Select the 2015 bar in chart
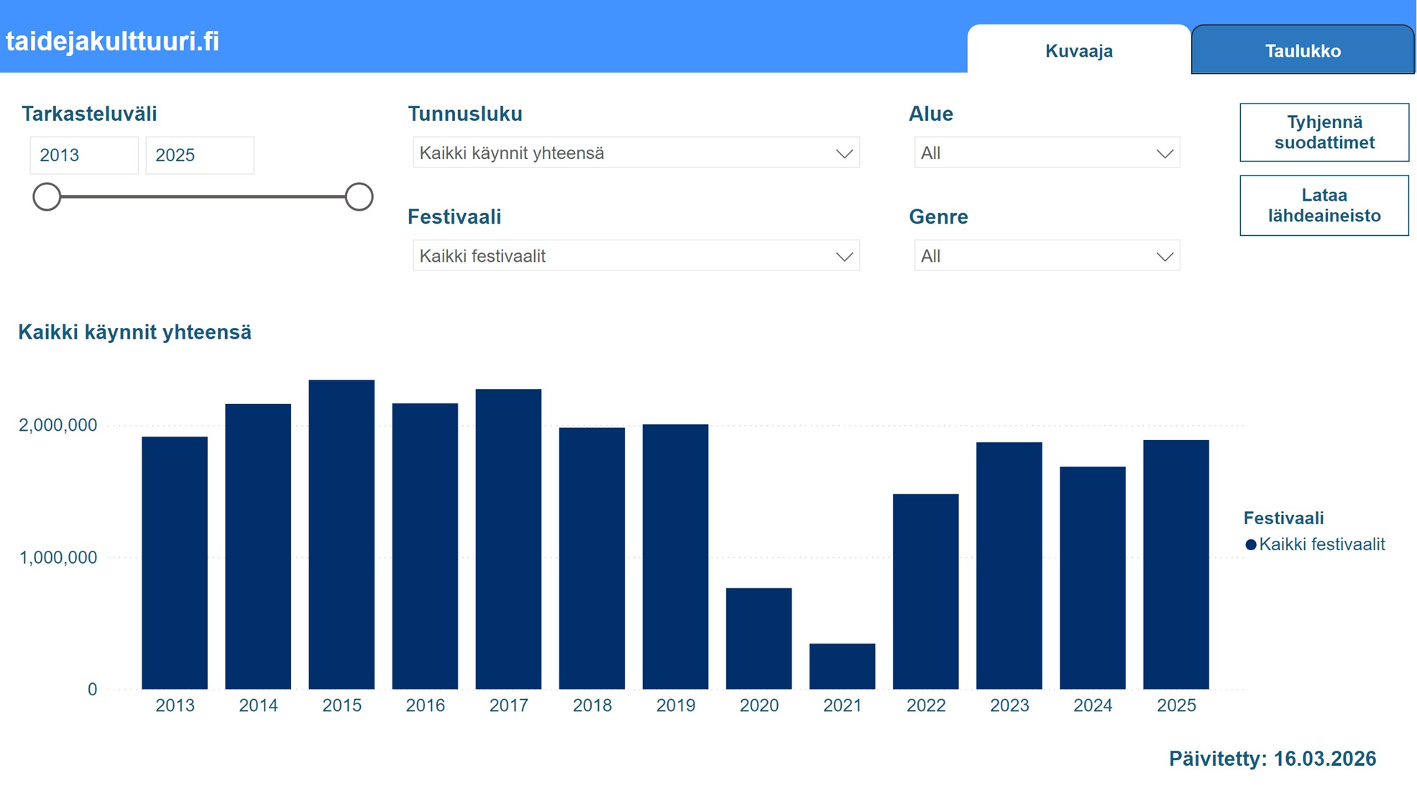The image size is (1417, 809). pyautogui.click(x=341, y=534)
